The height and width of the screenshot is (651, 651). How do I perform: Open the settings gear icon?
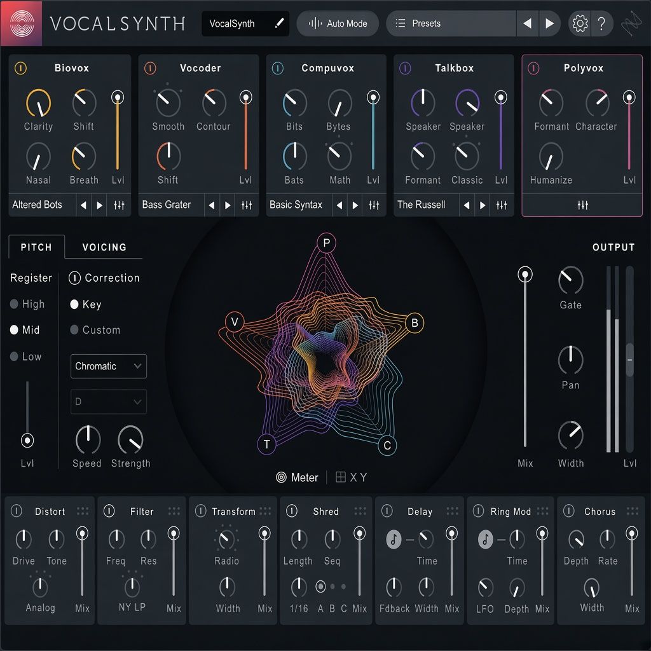click(x=580, y=24)
